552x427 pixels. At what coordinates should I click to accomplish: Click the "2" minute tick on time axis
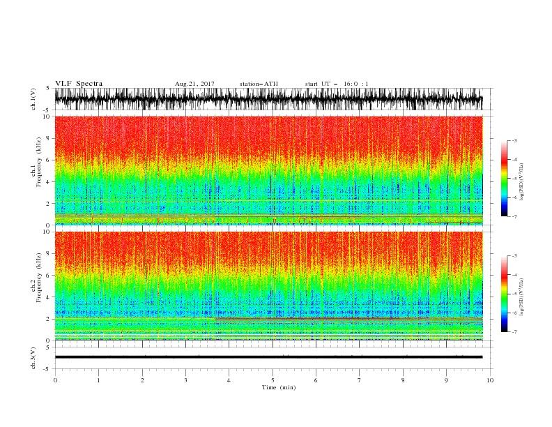tap(142, 380)
